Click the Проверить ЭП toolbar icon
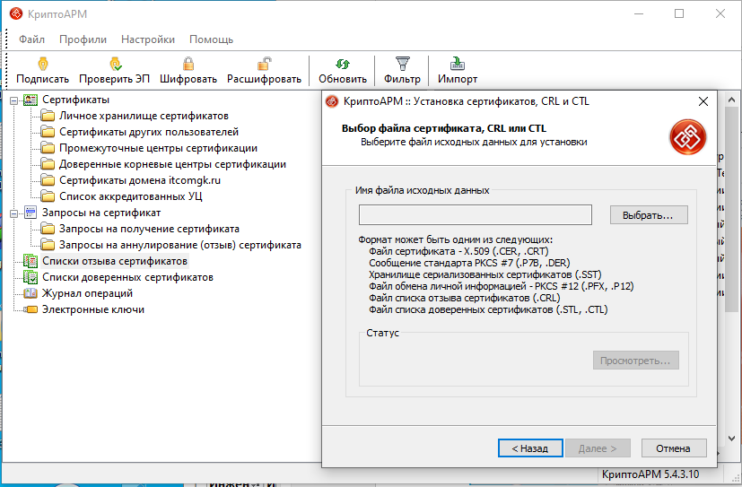 pyautogui.click(x=115, y=64)
